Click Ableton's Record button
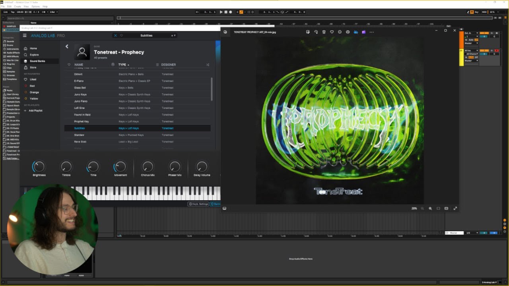This screenshot has height=286, width=509. [x=231, y=12]
